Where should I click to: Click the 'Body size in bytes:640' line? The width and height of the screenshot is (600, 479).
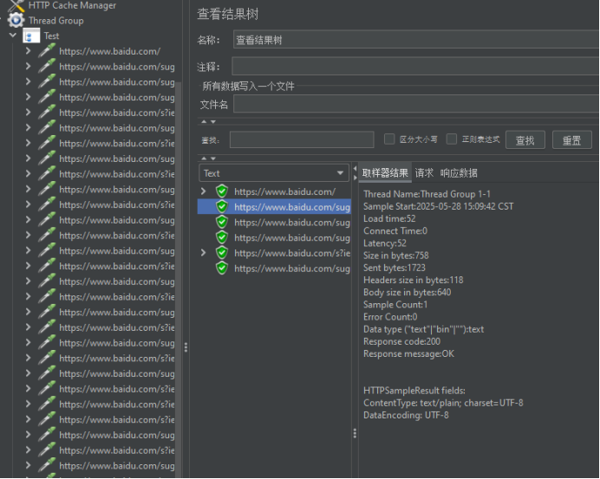click(408, 292)
